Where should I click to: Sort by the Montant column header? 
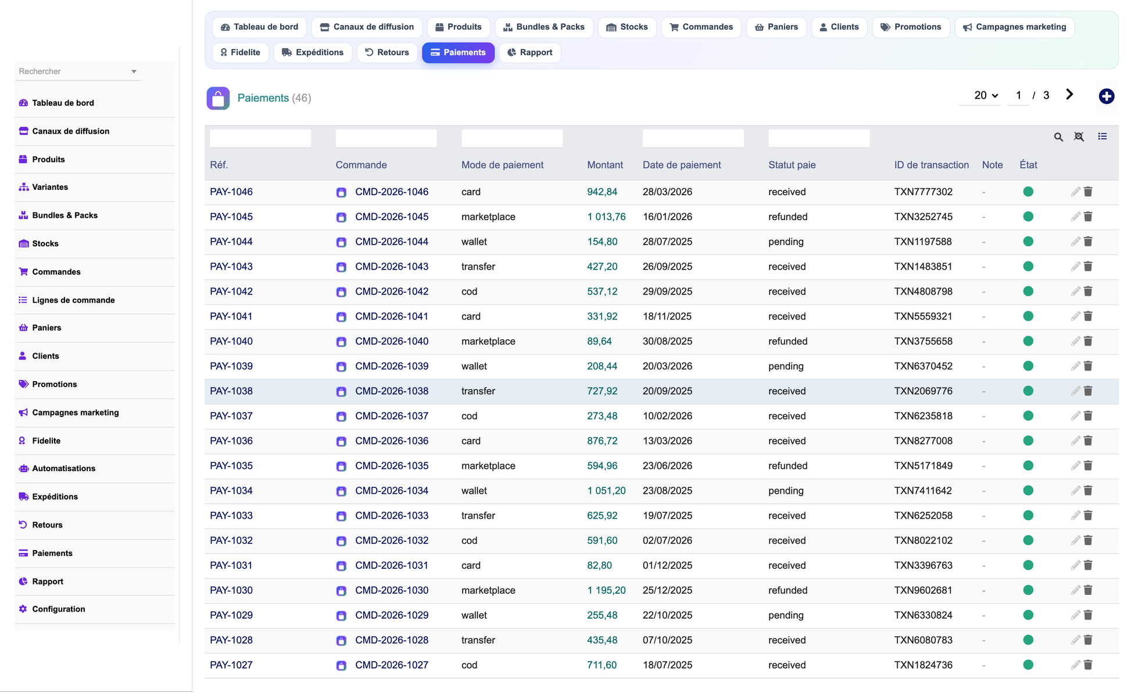605,165
